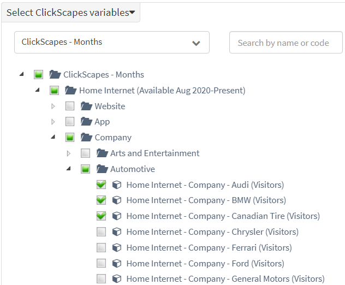Select 'Home Internet - Company - Ferrari (Visitors)' text
The image size is (345, 285).
(x=209, y=248)
